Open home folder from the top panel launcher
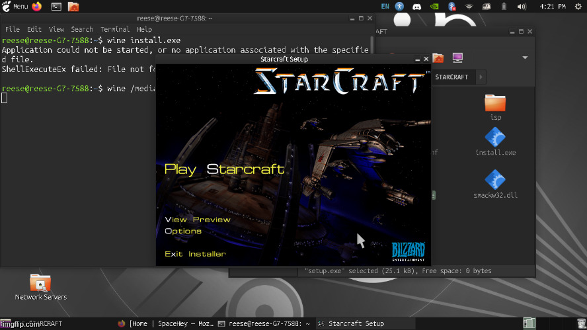This screenshot has height=330, width=587. tap(73, 7)
